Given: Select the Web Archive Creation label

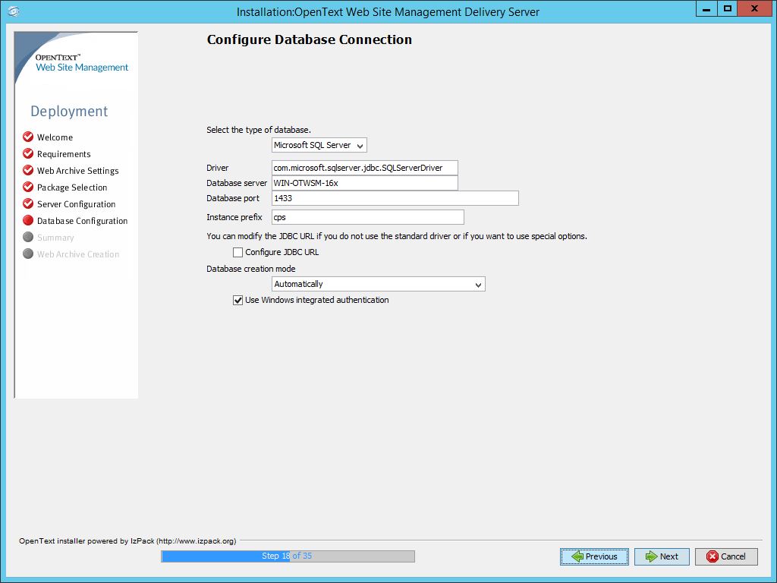Looking at the screenshot, I should tap(78, 254).
